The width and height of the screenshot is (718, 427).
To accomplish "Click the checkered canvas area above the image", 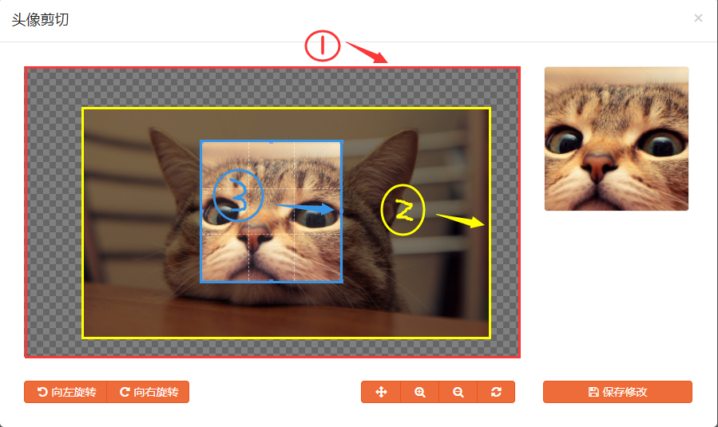I will coord(272,88).
